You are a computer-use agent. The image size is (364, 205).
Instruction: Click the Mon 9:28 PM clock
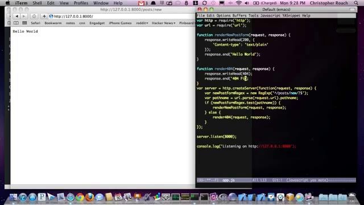pyautogui.click(x=292, y=3)
